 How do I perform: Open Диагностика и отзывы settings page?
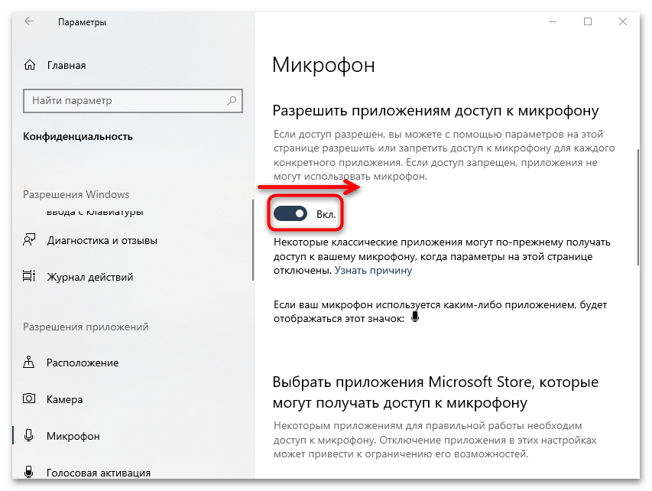point(102,240)
